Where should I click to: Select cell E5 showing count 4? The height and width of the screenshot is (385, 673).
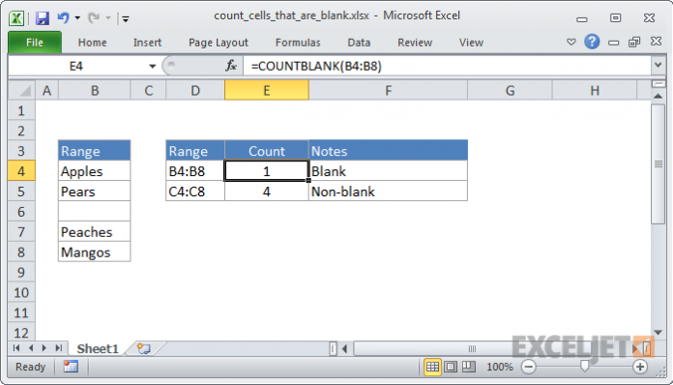coord(267,192)
